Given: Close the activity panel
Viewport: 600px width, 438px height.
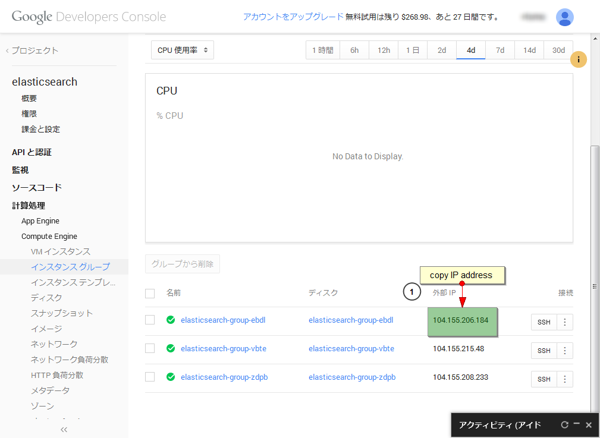Looking at the screenshot, I should pyautogui.click(x=589, y=424).
